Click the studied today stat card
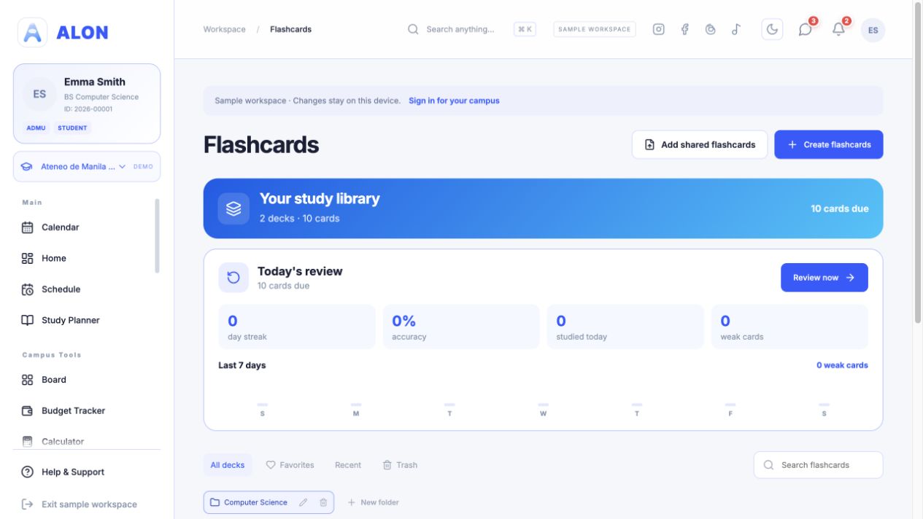This screenshot has width=923, height=519. point(625,327)
